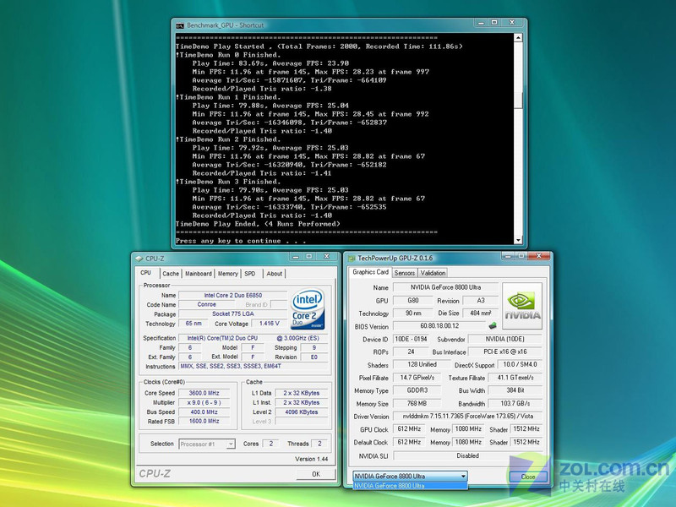The width and height of the screenshot is (676, 507).
Task: Click the Pixel Fillrate value 14.7 GPixel/s
Action: [x=417, y=378]
